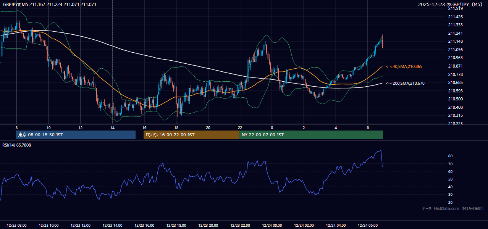488x229 pixels.
Task: Click price axis label 210.408
Action: pos(455,107)
